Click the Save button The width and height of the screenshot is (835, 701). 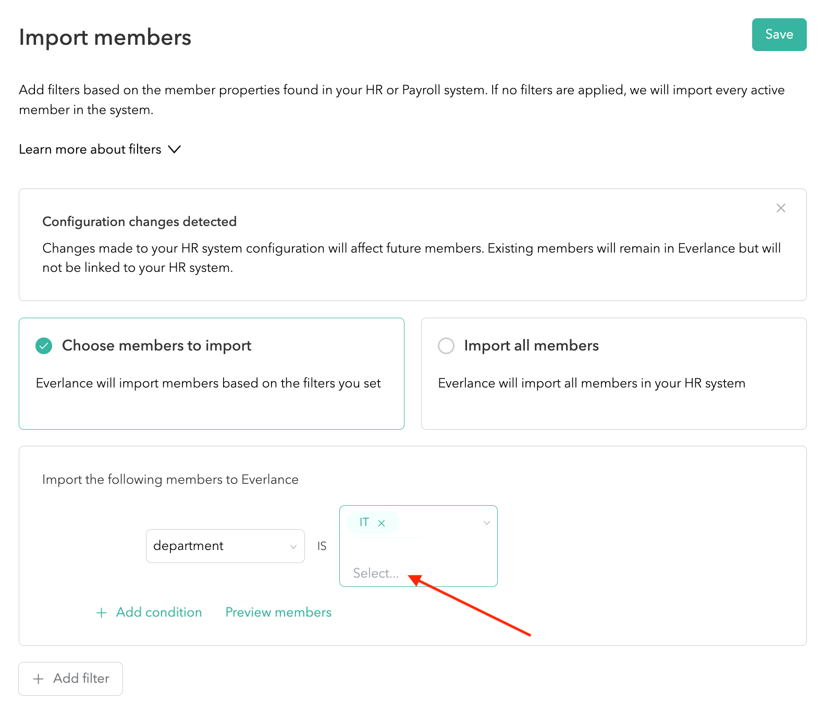pos(779,34)
